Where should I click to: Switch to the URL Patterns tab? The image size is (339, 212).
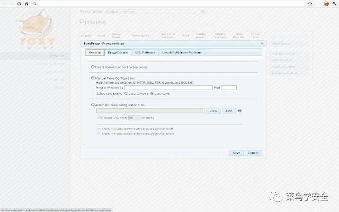tap(145, 52)
